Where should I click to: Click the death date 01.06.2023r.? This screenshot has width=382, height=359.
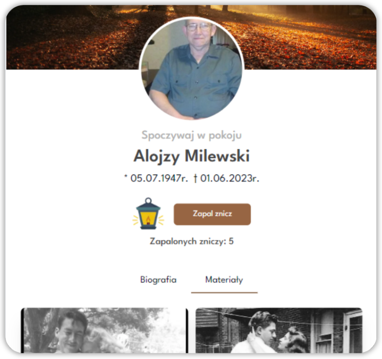230,178
